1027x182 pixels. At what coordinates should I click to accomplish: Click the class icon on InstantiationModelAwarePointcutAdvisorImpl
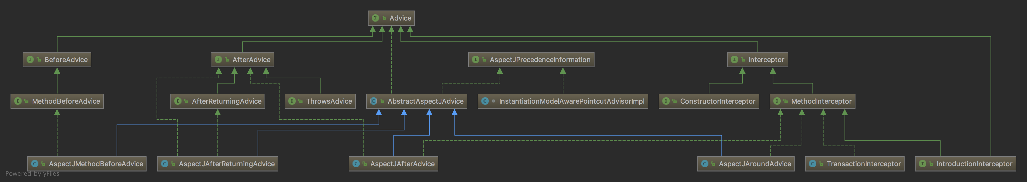point(485,101)
